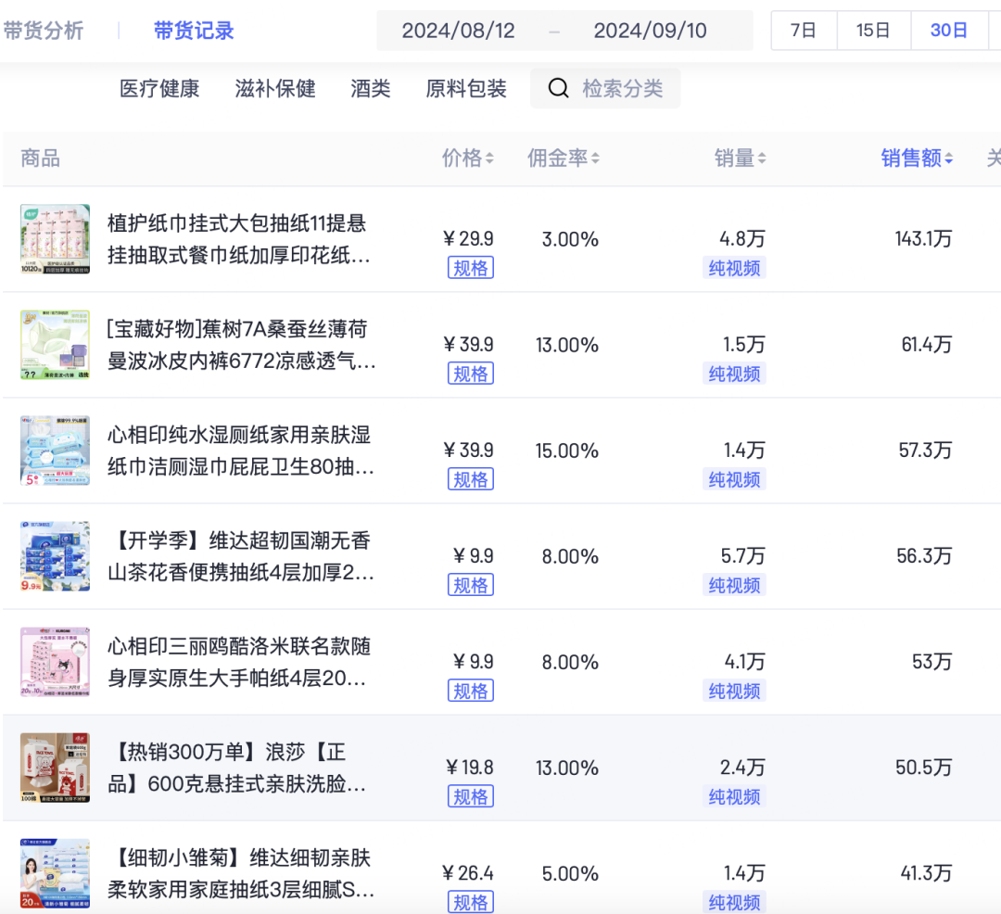Click 纯视频 tag on 维达细韧小雏菊 row

point(734,902)
